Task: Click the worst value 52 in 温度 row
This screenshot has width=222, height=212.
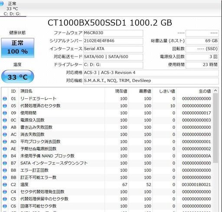Action: tap(149, 185)
